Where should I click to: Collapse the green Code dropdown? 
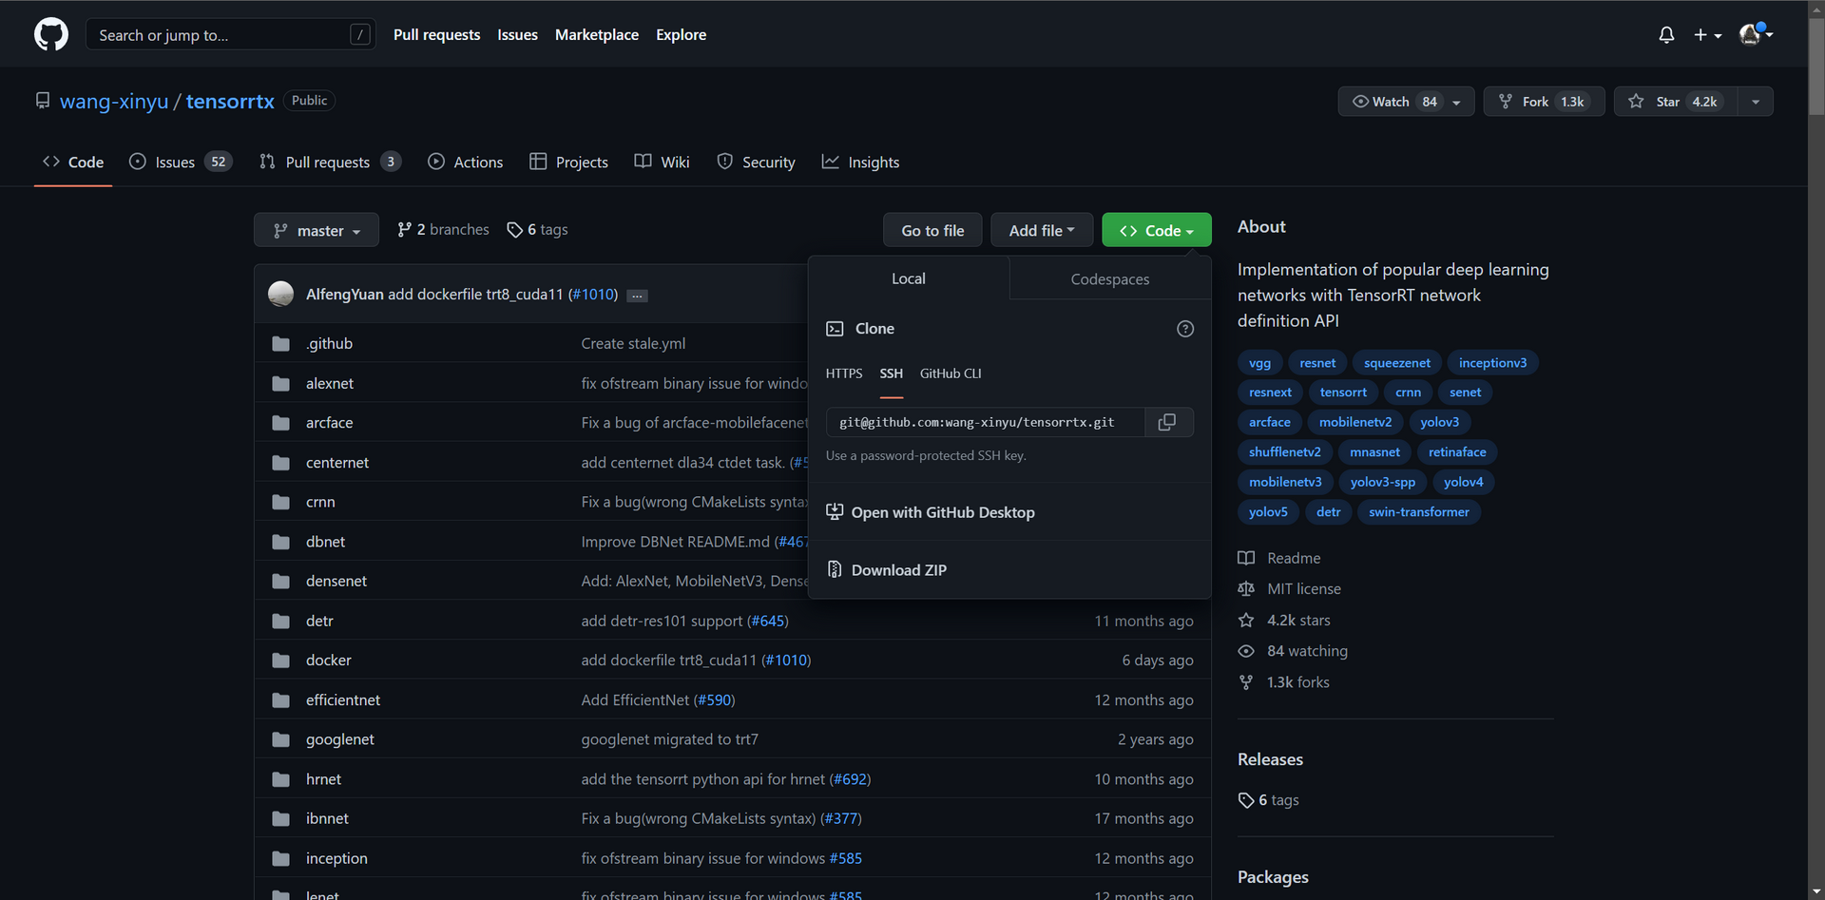click(x=1157, y=230)
